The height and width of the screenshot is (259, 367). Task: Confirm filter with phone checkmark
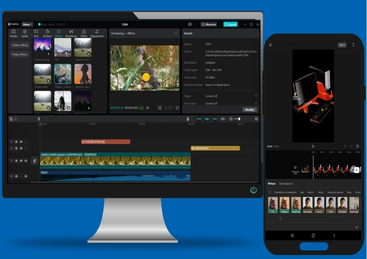357,227
